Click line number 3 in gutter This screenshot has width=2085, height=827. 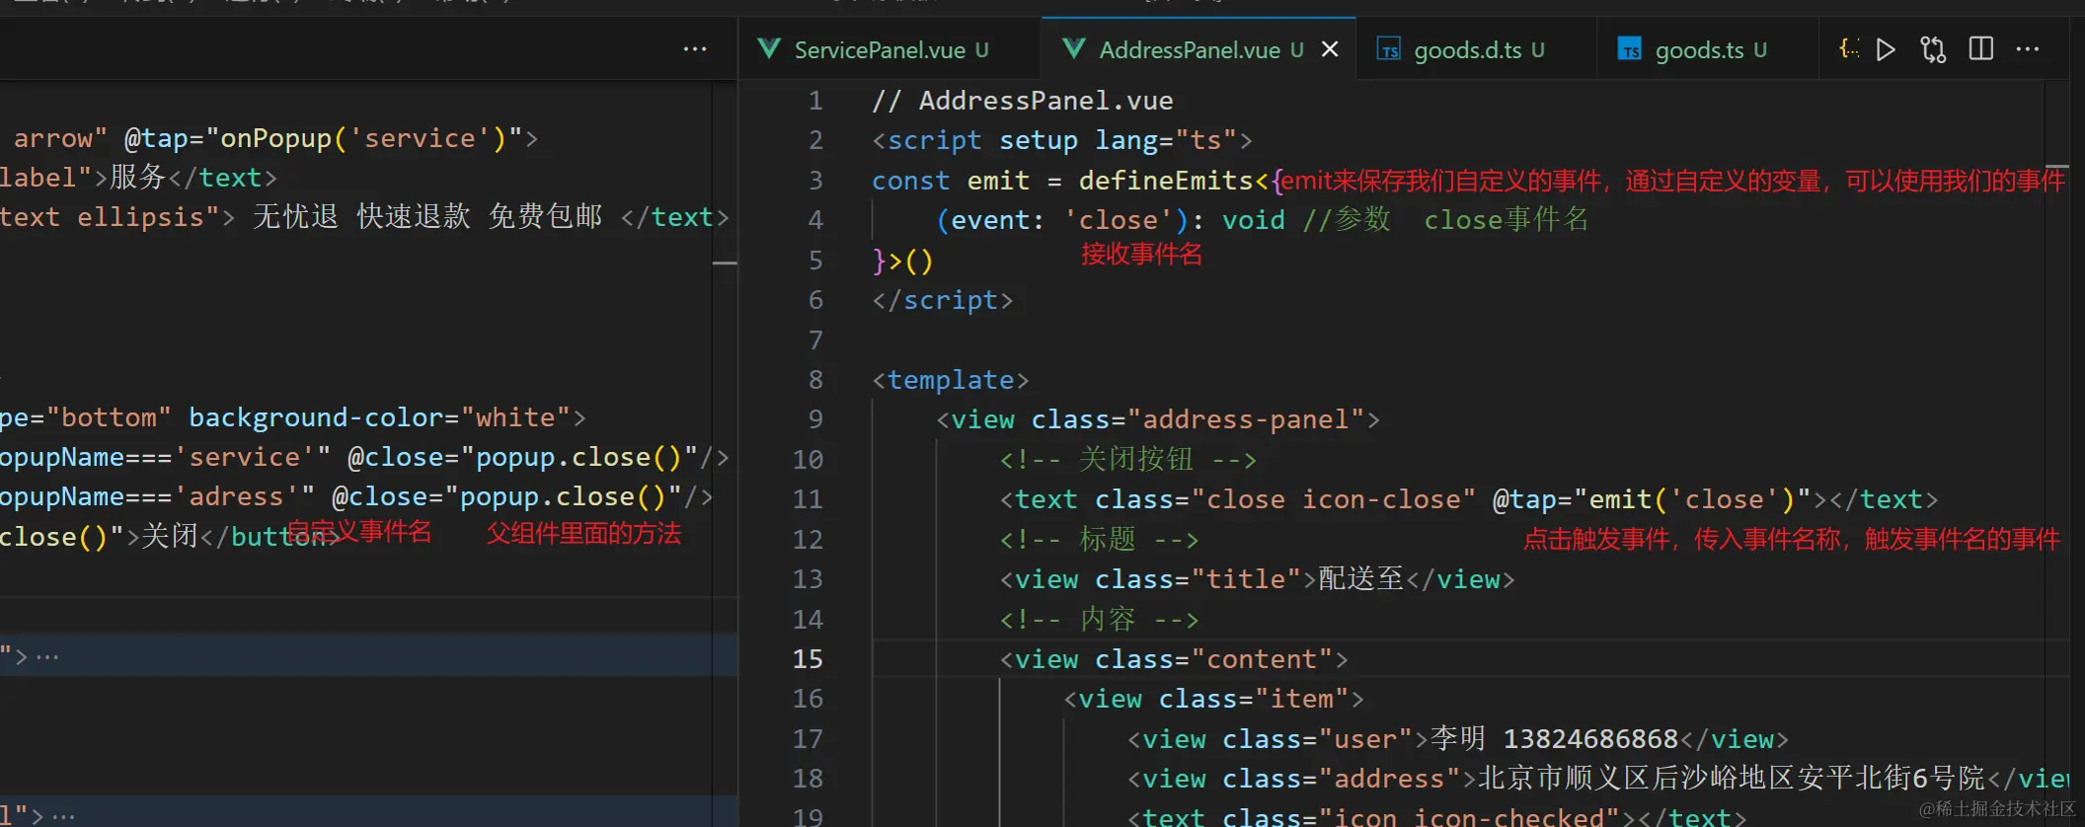coord(815,180)
